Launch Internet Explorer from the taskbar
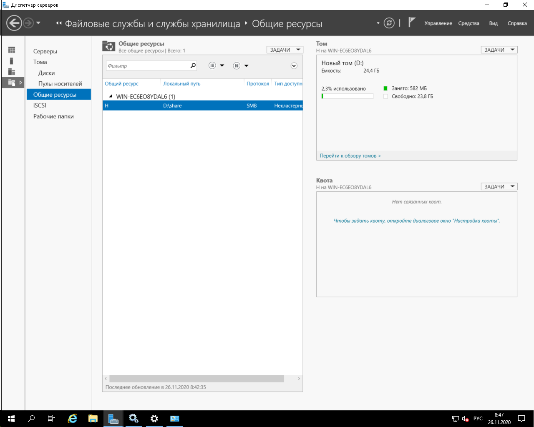Viewport: 534px width, 427px height. (73, 419)
